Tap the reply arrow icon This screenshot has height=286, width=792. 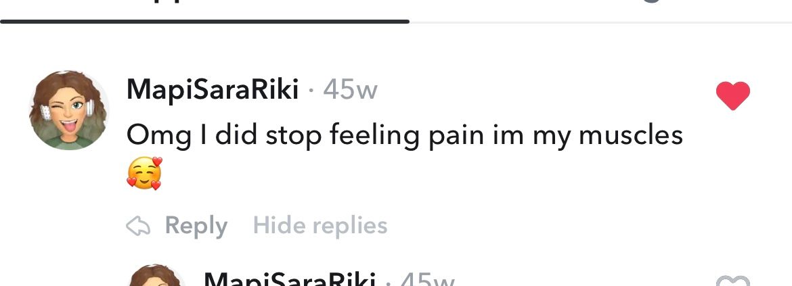click(x=138, y=225)
